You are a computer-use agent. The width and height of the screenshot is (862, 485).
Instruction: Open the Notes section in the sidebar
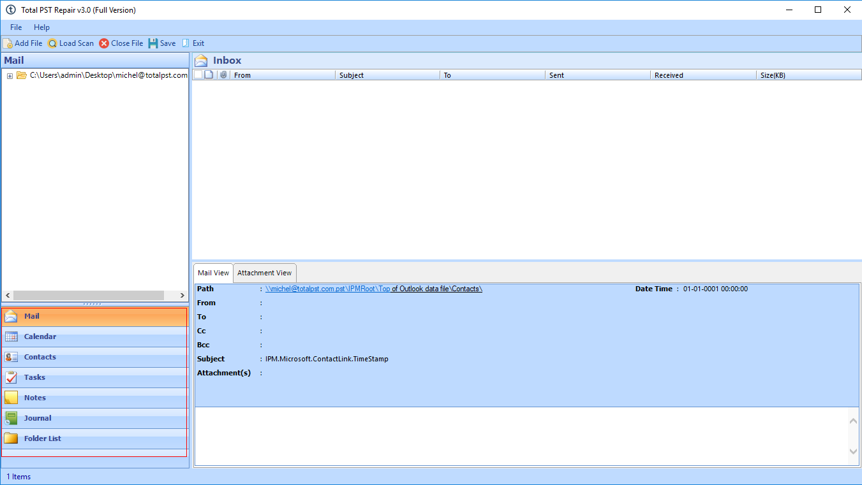(35, 398)
